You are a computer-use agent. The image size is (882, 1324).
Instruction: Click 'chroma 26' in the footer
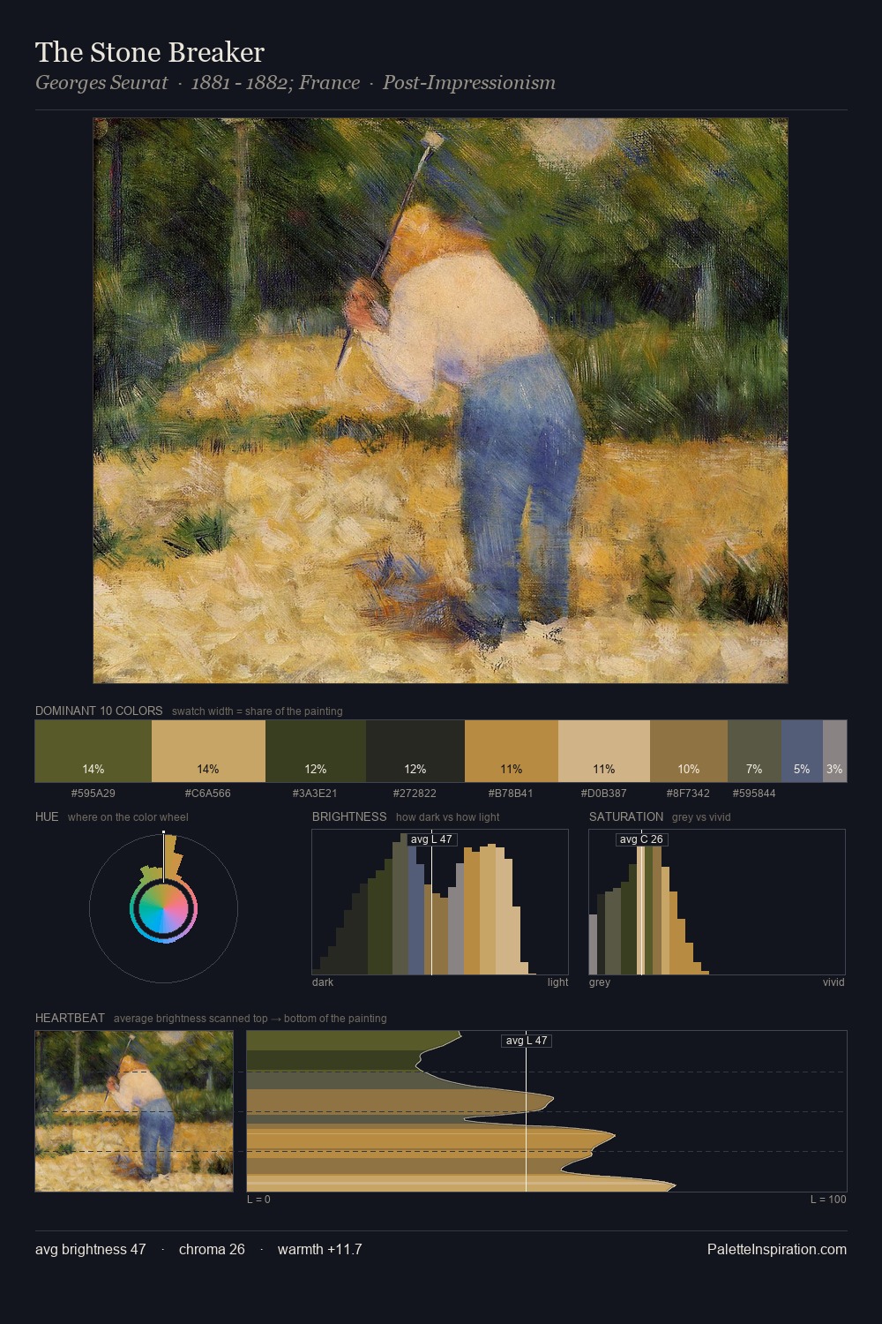[212, 1249]
